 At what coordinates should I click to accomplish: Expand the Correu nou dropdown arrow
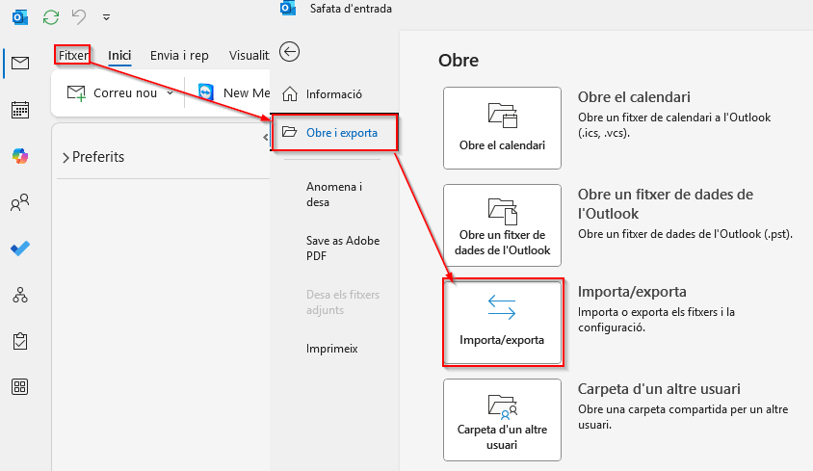click(170, 93)
